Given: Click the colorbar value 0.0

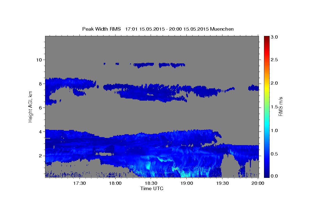Looking at the screenshot, I should click(274, 176).
